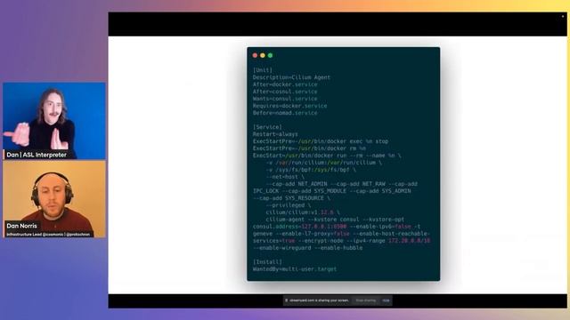Click the red close dot of code window
The height and width of the screenshot is (320, 570).
pyautogui.click(x=255, y=55)
